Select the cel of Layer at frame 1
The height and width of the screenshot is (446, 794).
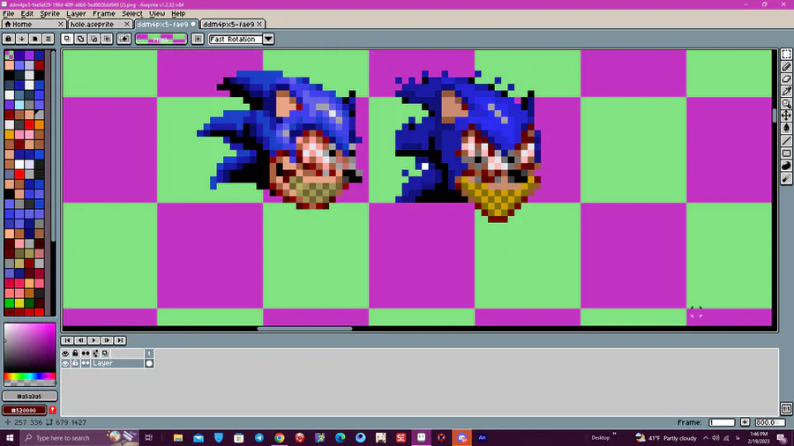pos(149,363)
